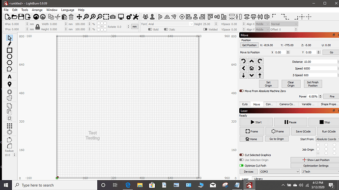Switch to the Cuts tab
This screenshot has height=190, width=339.
point(245,104)
